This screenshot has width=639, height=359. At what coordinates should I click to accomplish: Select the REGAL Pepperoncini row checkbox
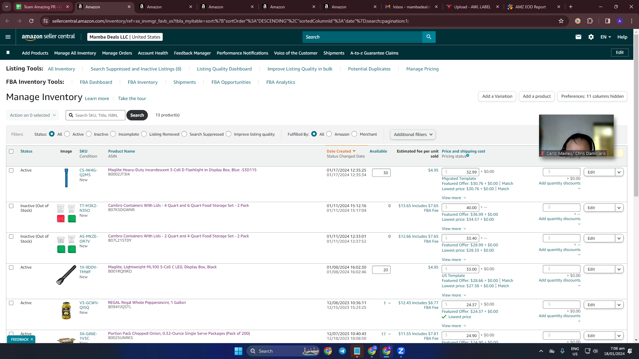click(x=11, y=303)
